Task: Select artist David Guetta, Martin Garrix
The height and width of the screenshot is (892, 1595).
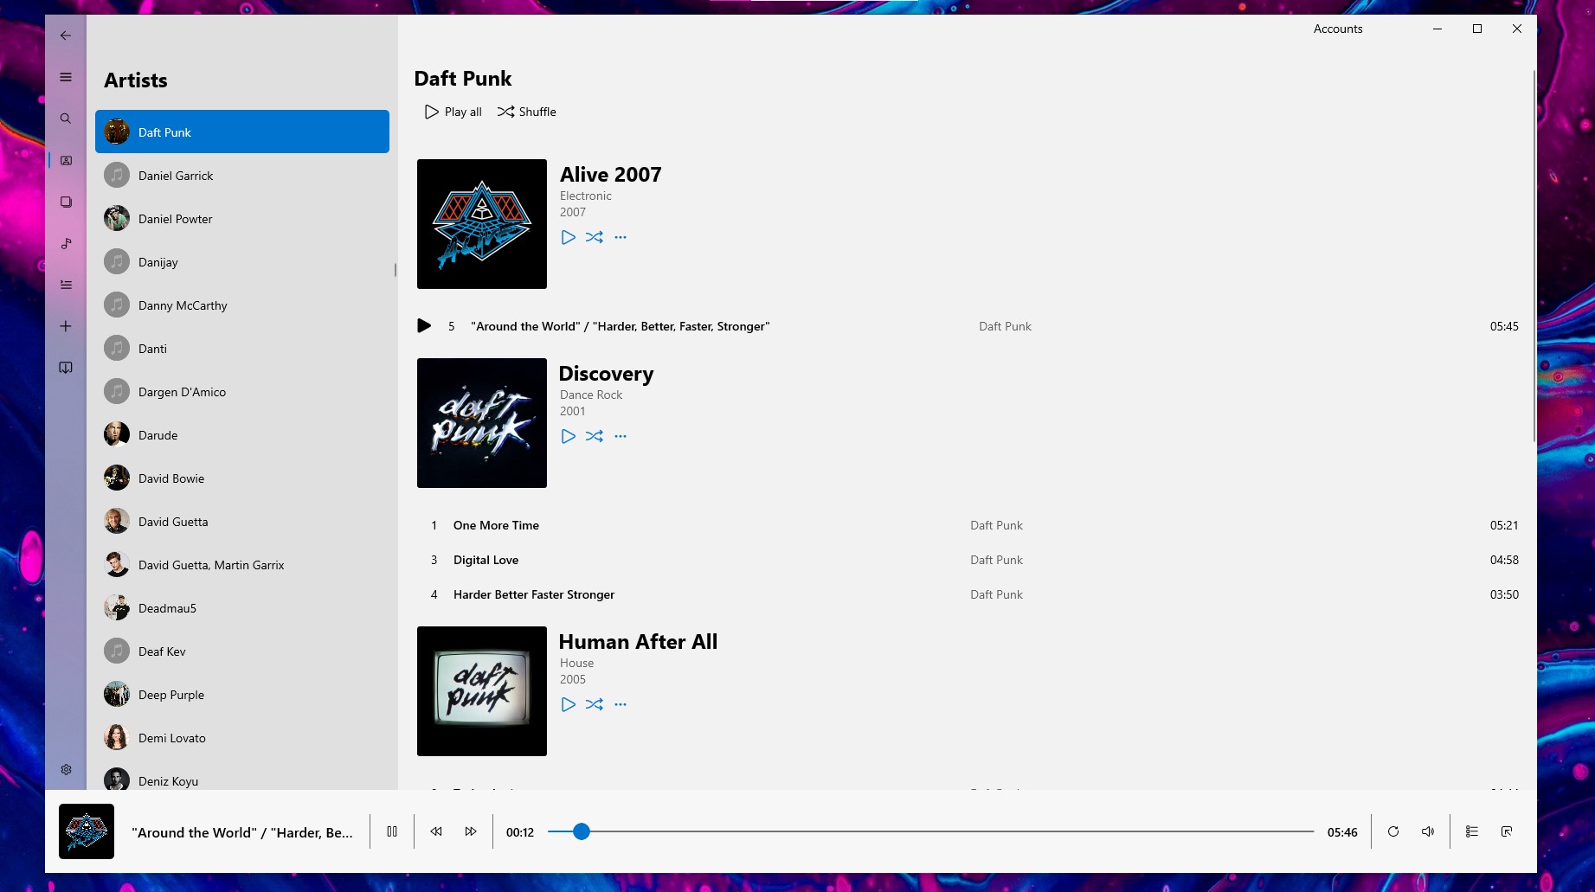Action: (242, 564)
